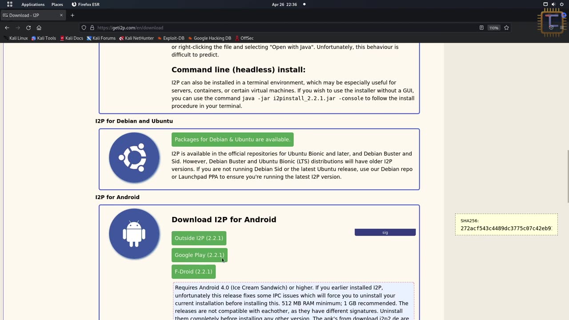The height and width of the screenshot is (320, 569).
Task: Open the Kali NetHunter bookmark
Action: click(x=136, y=38)
